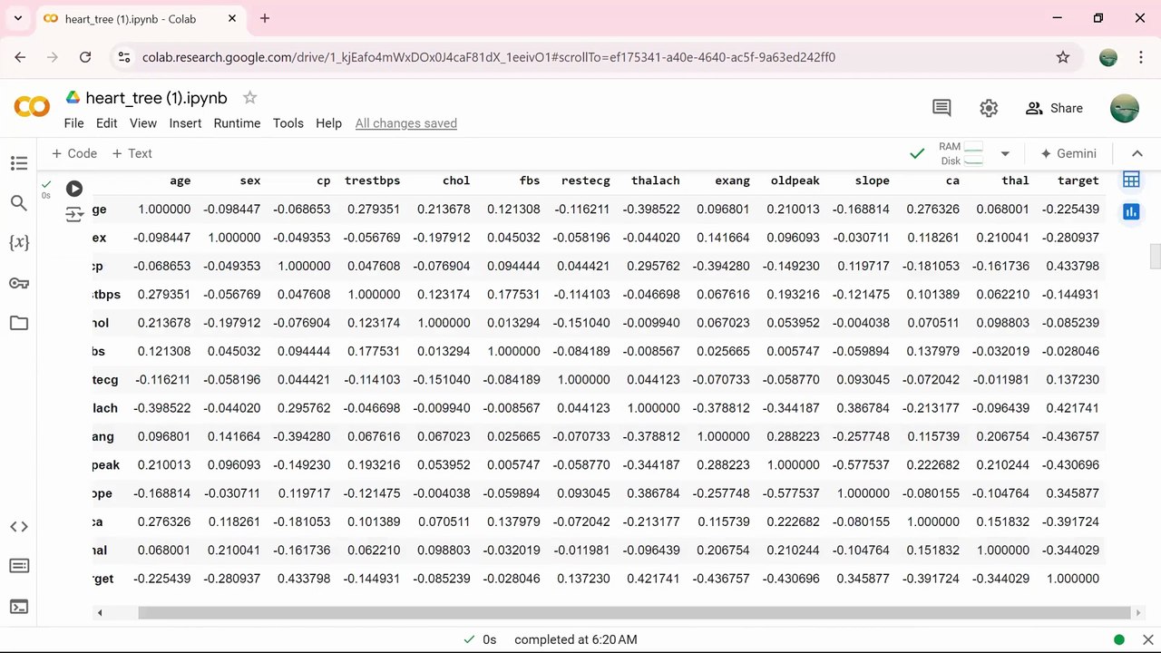The width and height of the screenshot is (1161, 653).
Task: Open the comments panel
Action: pyautogui.click(x=941, y=108)
